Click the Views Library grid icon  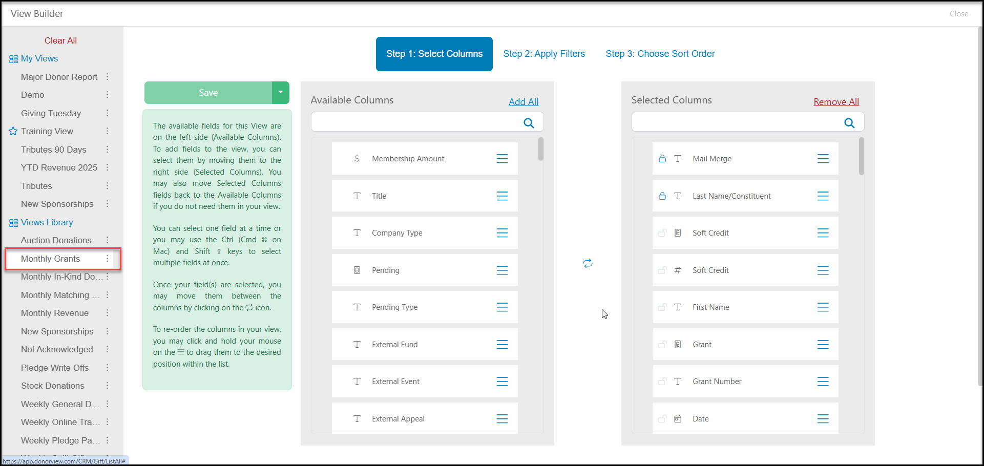tap(13, 223)
